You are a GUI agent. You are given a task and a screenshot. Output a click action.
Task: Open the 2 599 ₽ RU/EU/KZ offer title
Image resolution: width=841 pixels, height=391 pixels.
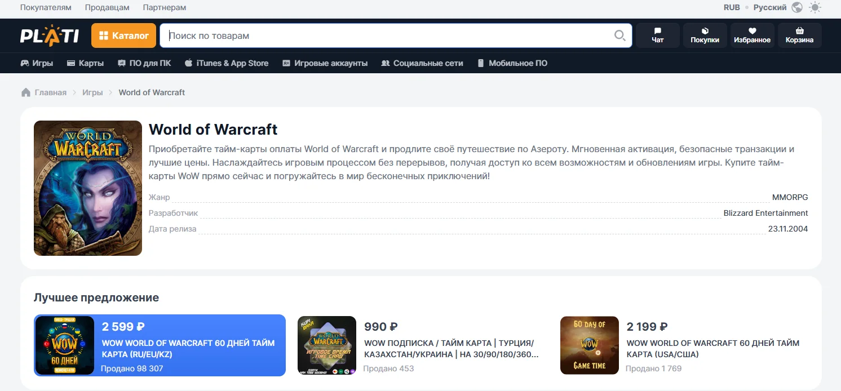(x=188, y=349)
